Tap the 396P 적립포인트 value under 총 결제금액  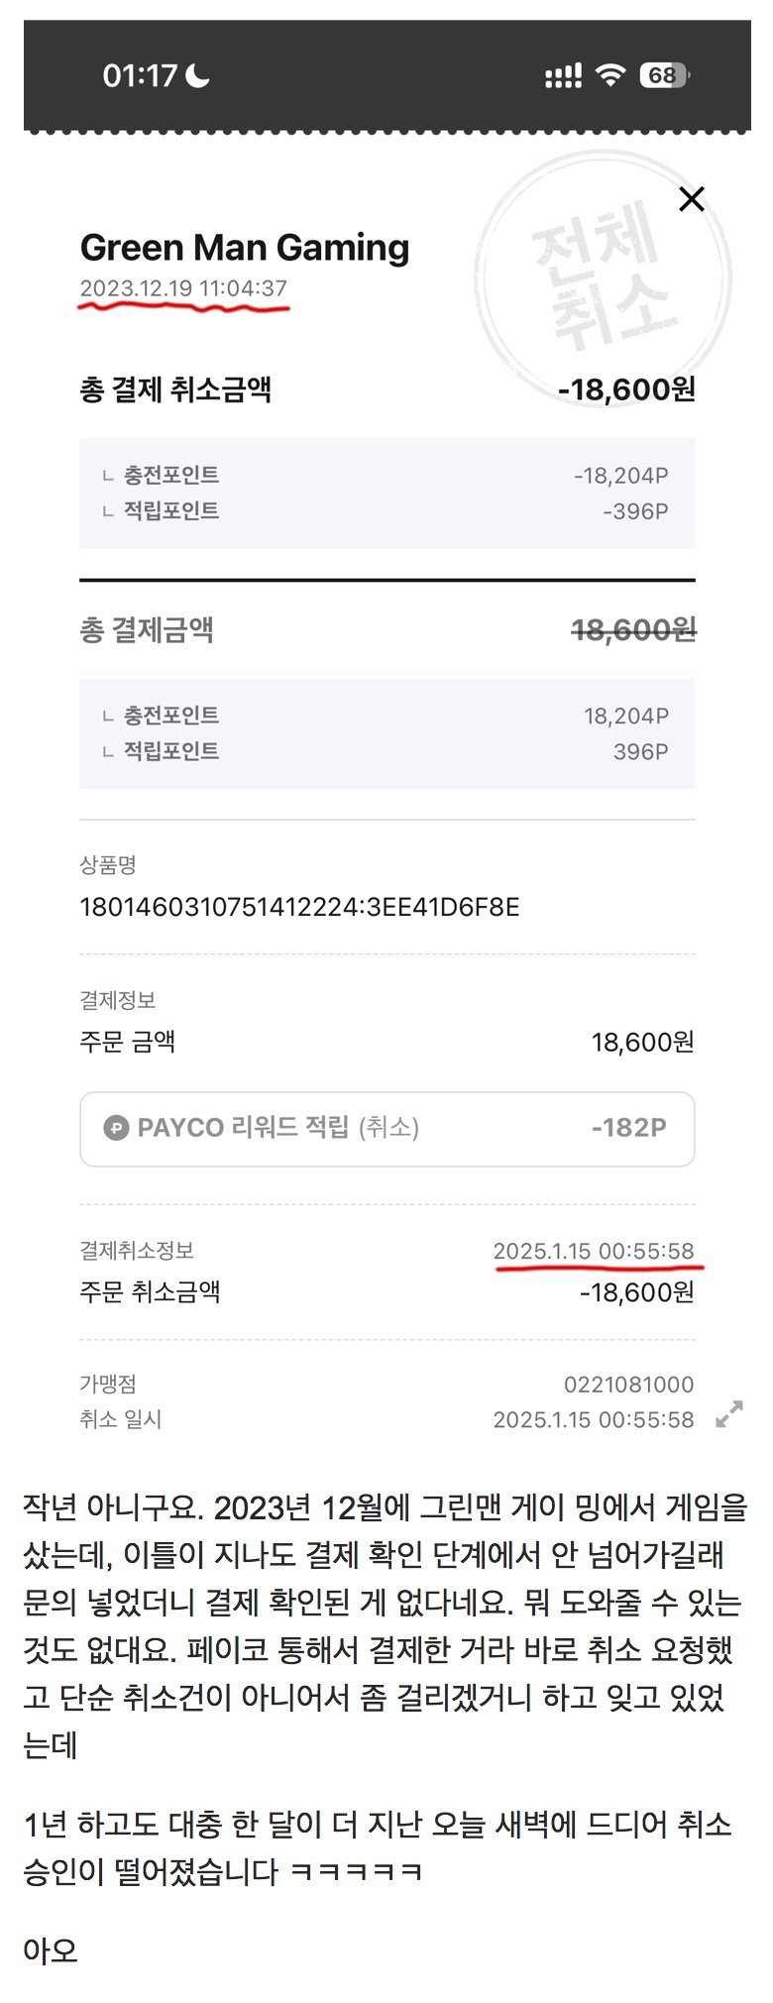coord(640,751)
